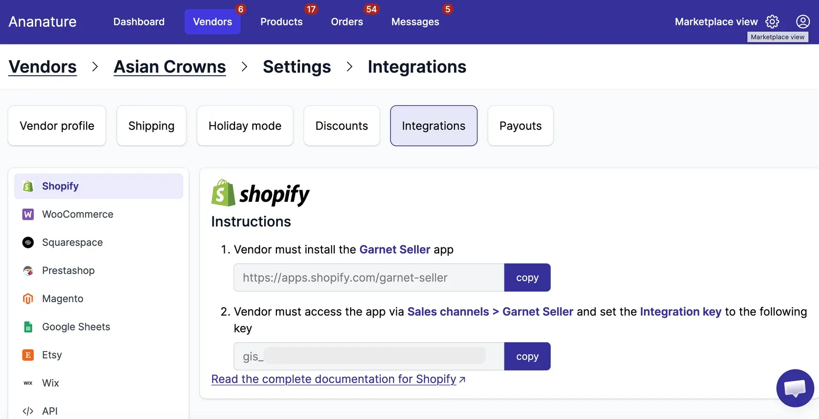Open the Messages menu

(x=415, y=21)
